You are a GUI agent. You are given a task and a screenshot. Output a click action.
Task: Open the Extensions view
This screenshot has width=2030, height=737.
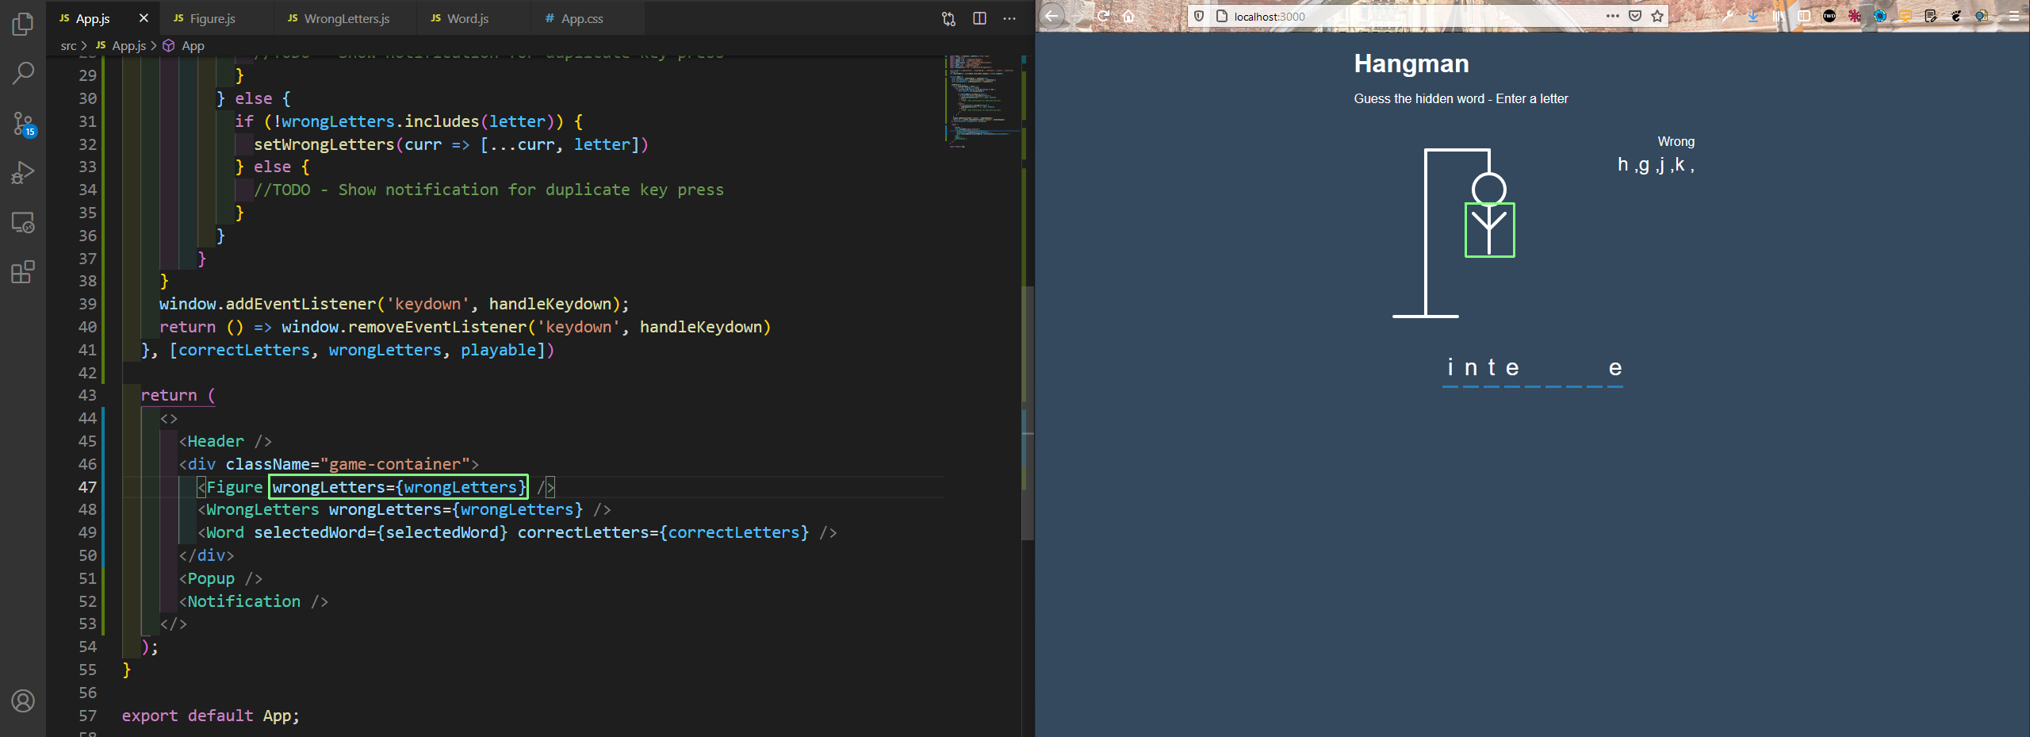click(x=23, y=272)
